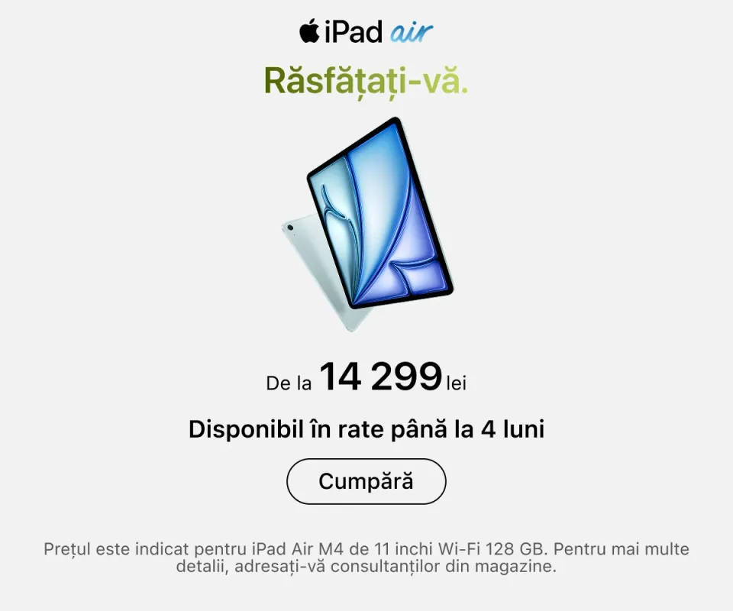Click the "4 luni" installment term
The height and width of the screenshot is (611, 733).
pos(513,428)
